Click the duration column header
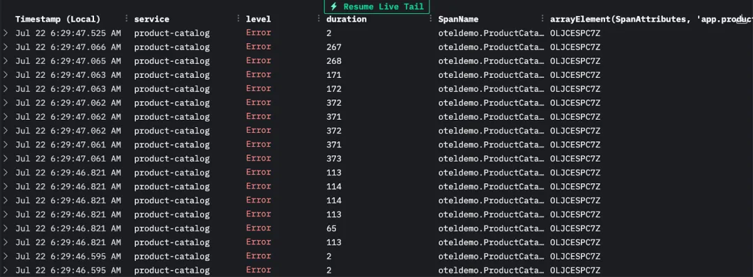This screenshot has height=277, width=753. point(347,19)
